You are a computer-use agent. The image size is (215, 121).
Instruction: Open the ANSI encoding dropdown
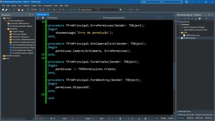[x=109, y=119]
